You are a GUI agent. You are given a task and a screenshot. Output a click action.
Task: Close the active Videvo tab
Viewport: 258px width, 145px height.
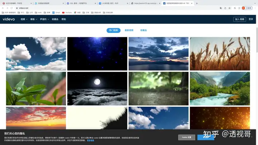(192, 3)
